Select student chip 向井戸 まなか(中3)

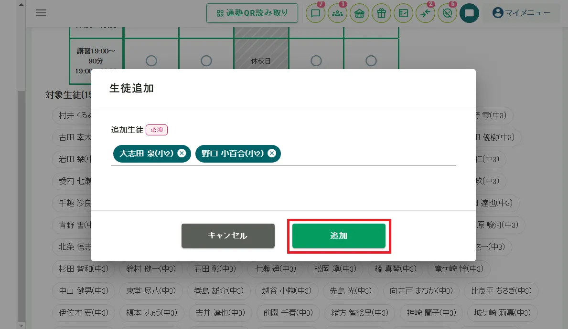point(421,291)
